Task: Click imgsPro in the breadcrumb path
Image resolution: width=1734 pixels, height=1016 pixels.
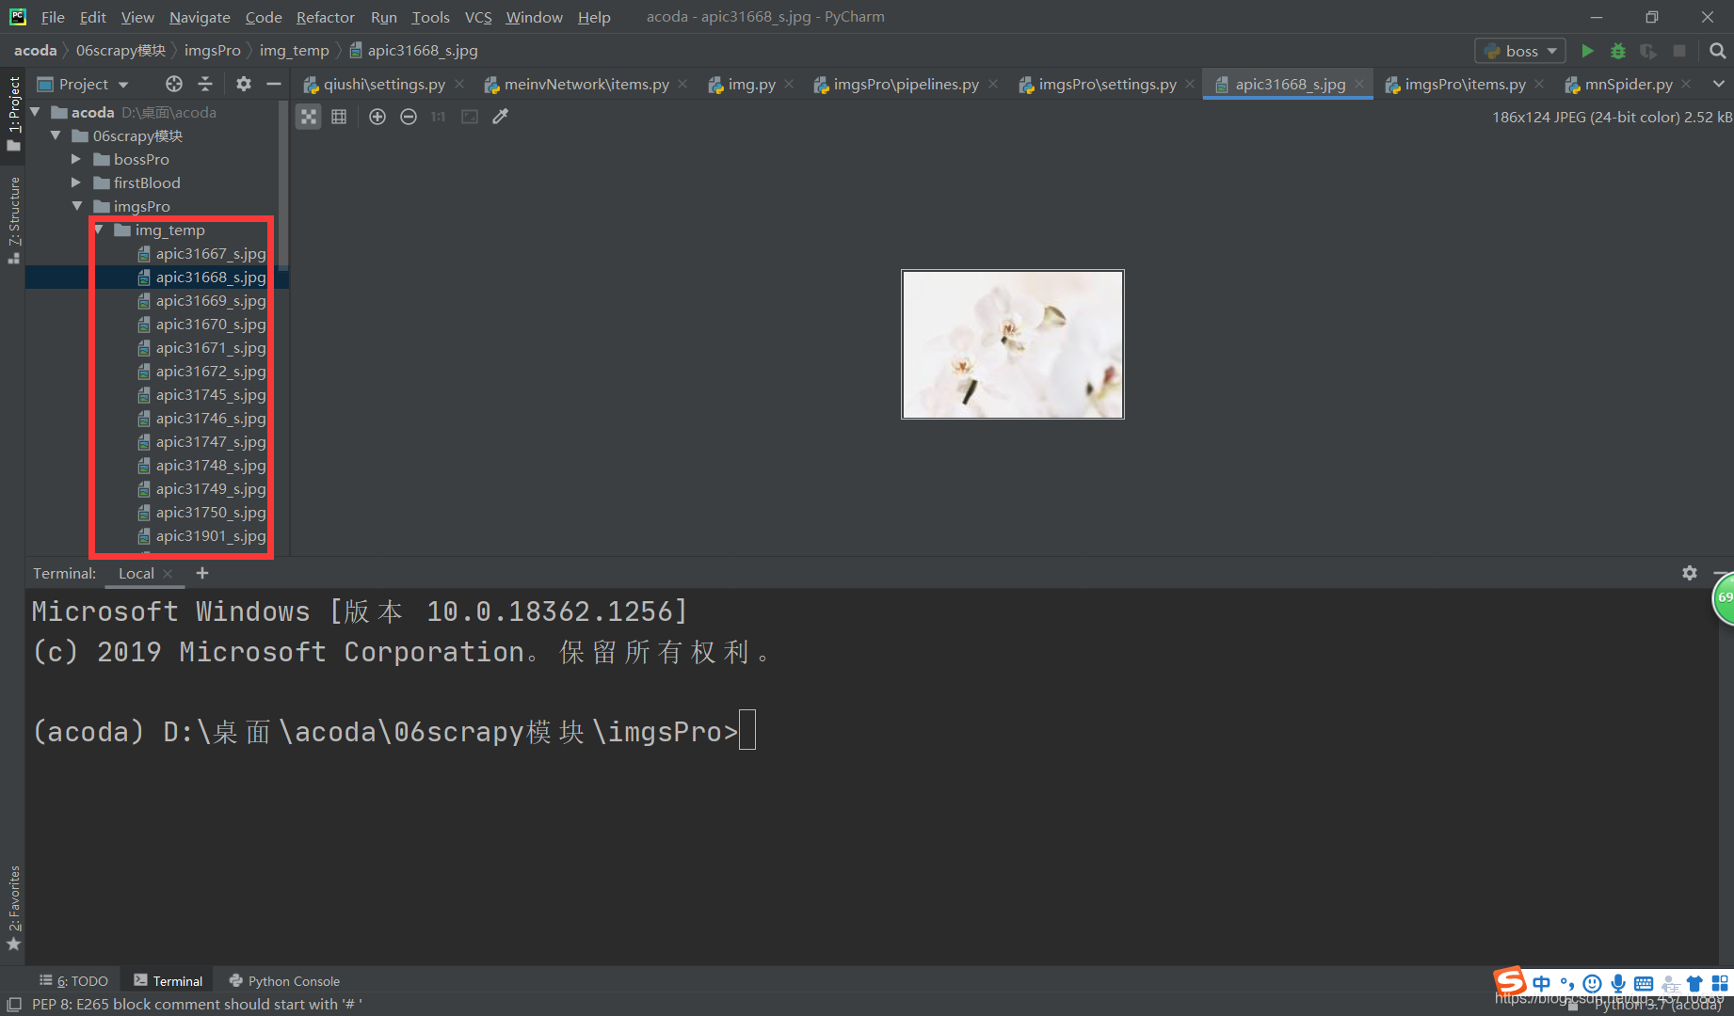Action: point(212,51)
